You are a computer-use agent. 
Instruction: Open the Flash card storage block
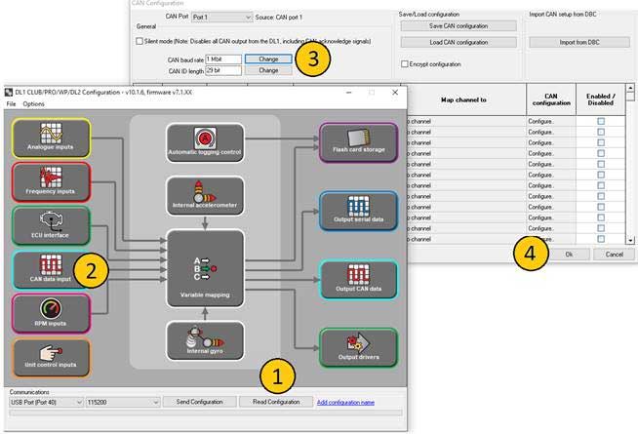pos(358,141)
